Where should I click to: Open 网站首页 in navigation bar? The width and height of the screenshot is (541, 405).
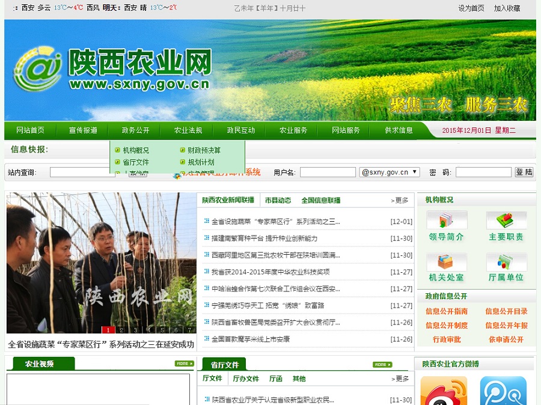[x=31, y=130]
